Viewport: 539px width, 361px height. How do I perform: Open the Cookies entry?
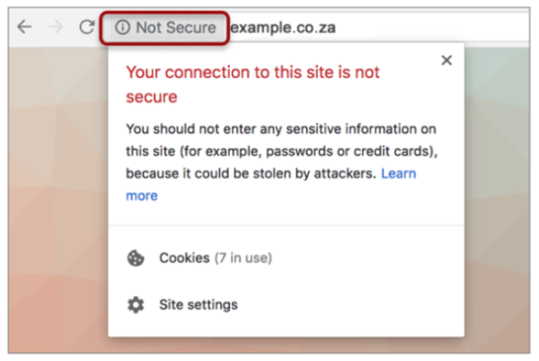click(184, 259)
